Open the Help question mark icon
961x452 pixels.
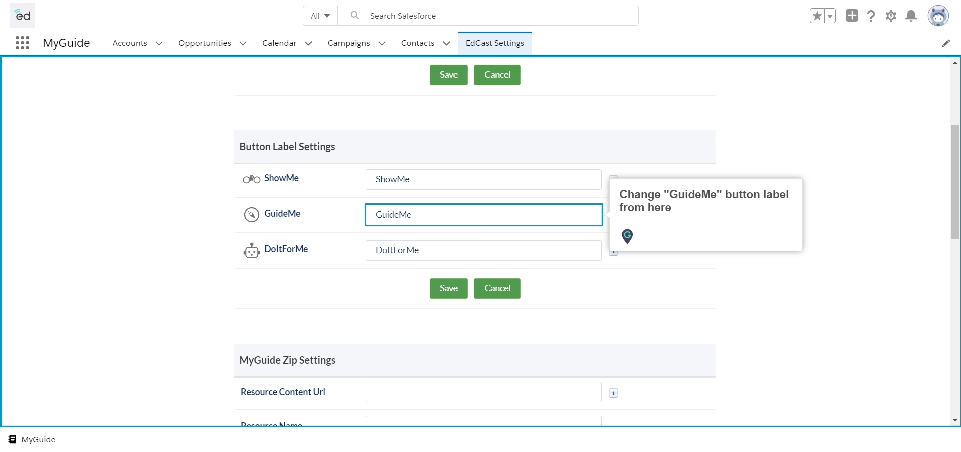click(871, 16)
